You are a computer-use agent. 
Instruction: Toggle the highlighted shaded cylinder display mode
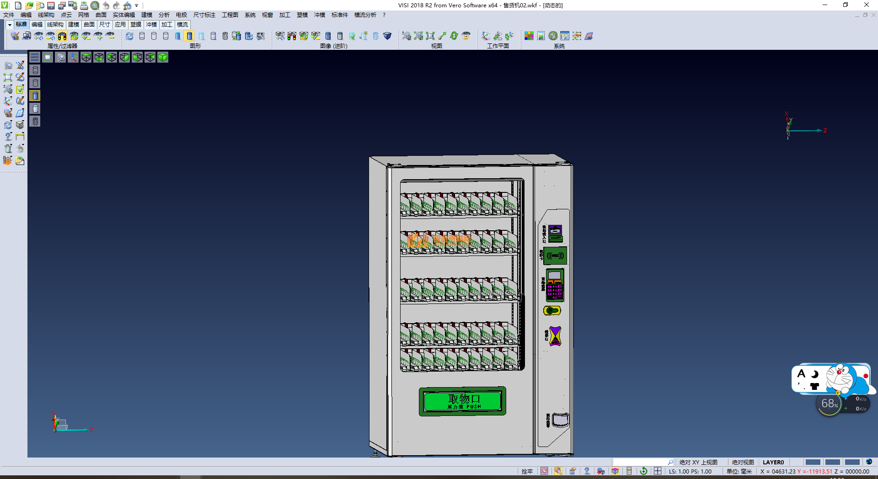coord(189,36)
